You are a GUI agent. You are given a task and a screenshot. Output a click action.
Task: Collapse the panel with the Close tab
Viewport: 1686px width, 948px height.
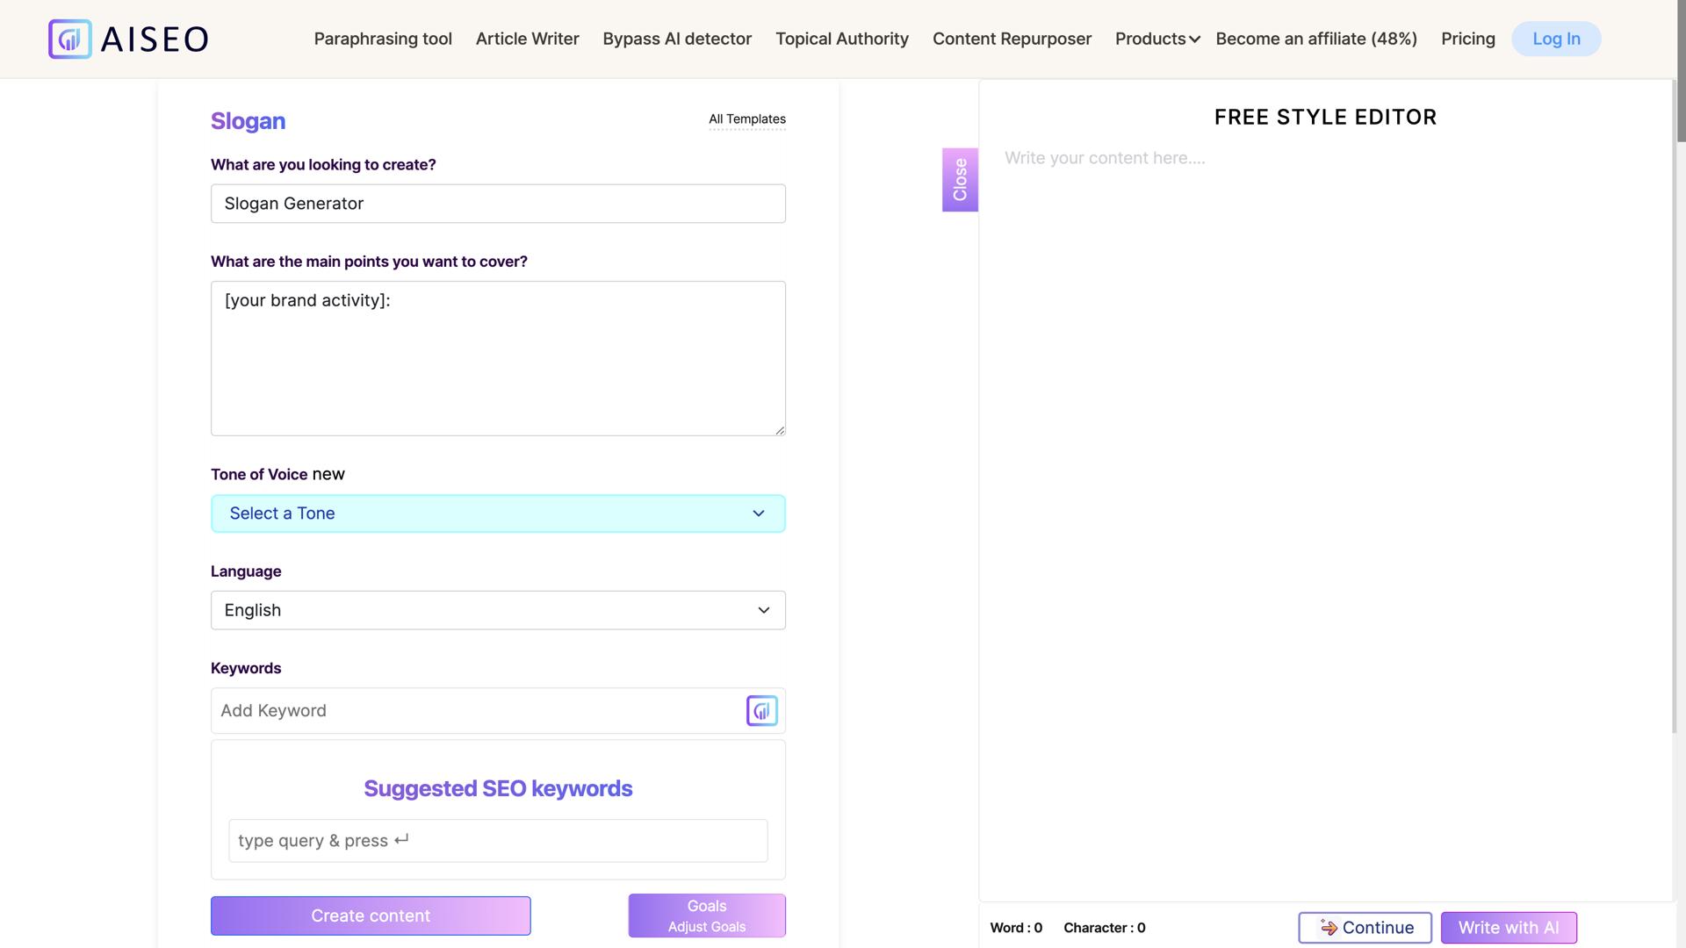click(960, 180)
